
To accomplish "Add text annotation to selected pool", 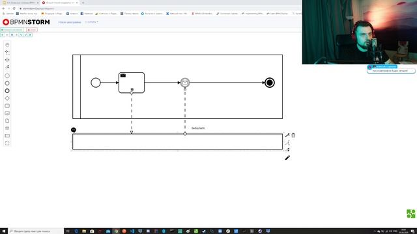I will click(x=287, y=143).
